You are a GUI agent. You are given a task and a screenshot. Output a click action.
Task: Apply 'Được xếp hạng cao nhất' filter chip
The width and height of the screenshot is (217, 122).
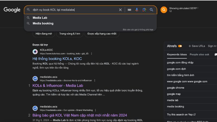click(x=102, y=34)
